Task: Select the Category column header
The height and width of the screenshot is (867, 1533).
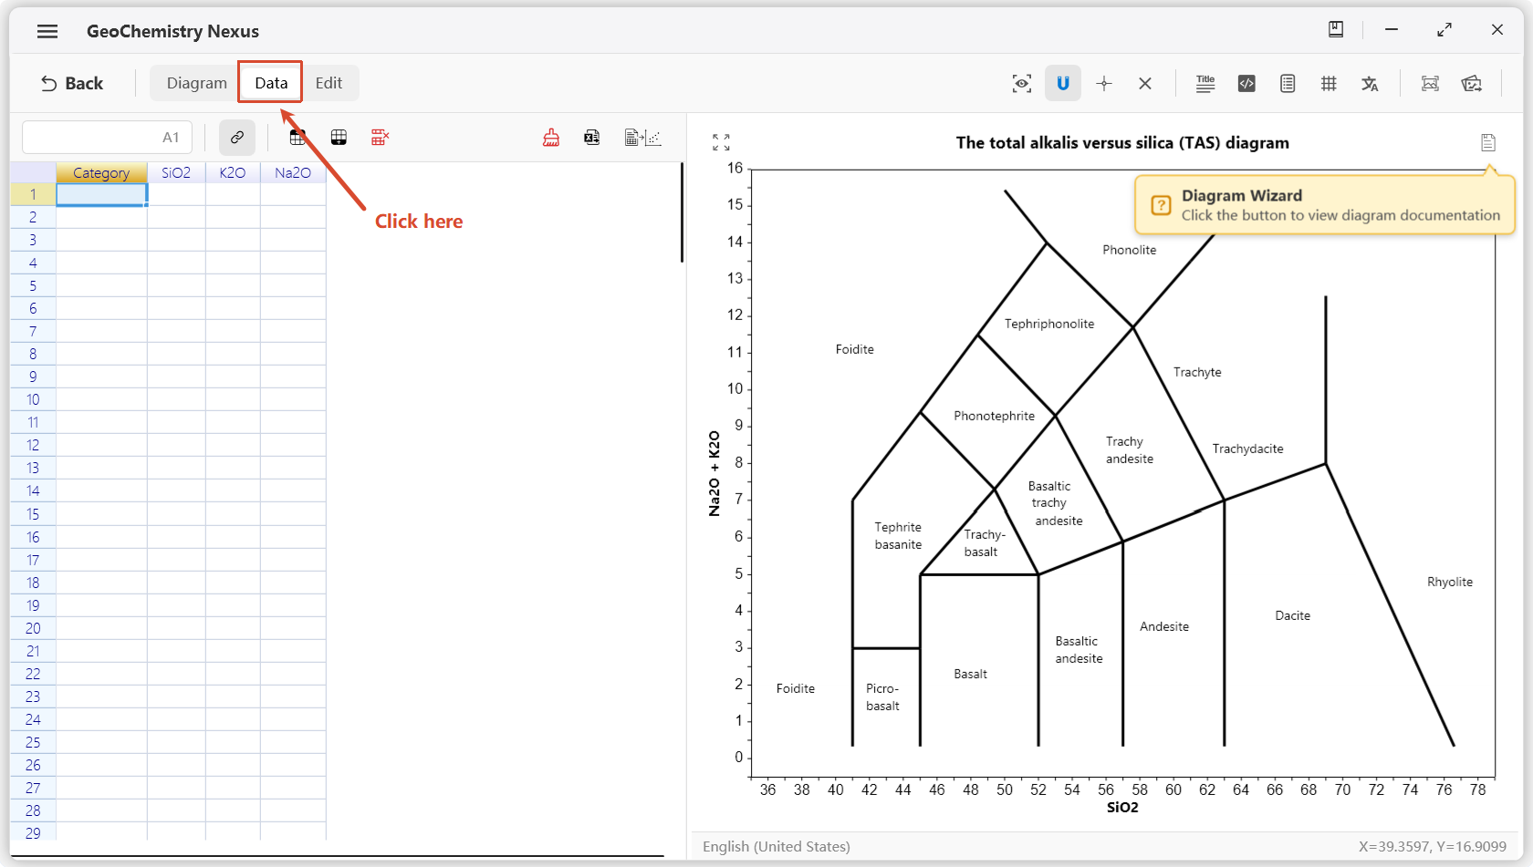Action: (101, 172)
